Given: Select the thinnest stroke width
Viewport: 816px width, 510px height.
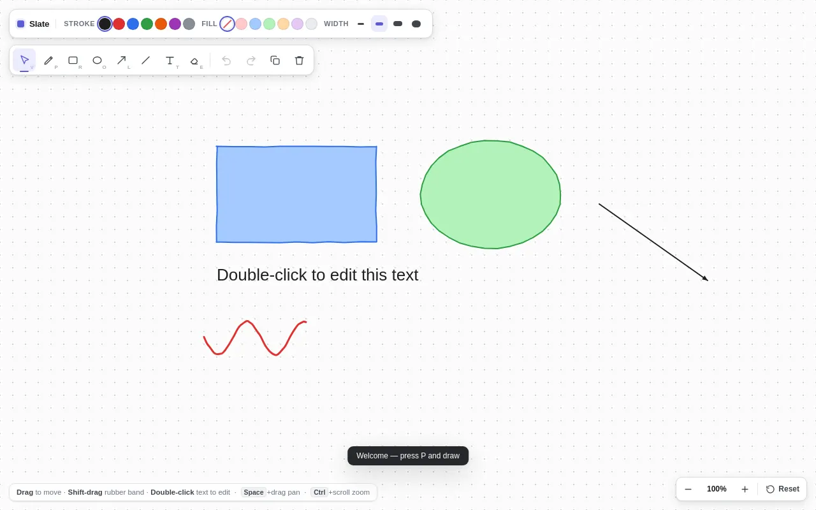Looking at the screenshot, I should click(361, 24).
